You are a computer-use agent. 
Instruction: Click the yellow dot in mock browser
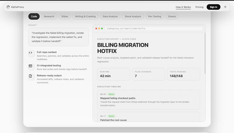click(99, 28)
